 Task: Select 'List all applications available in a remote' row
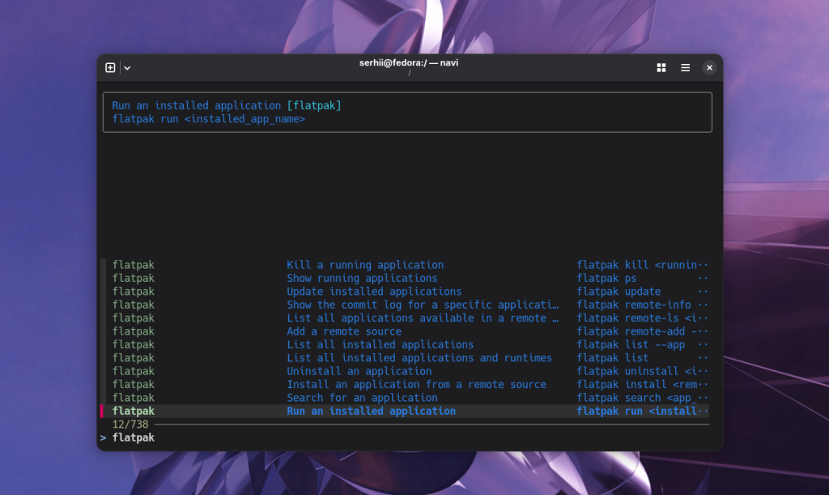pos(405,318)
